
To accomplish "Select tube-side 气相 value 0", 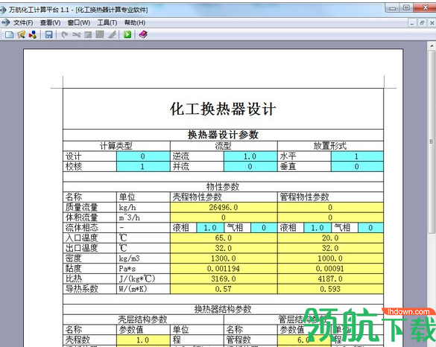I will (370, 228).
